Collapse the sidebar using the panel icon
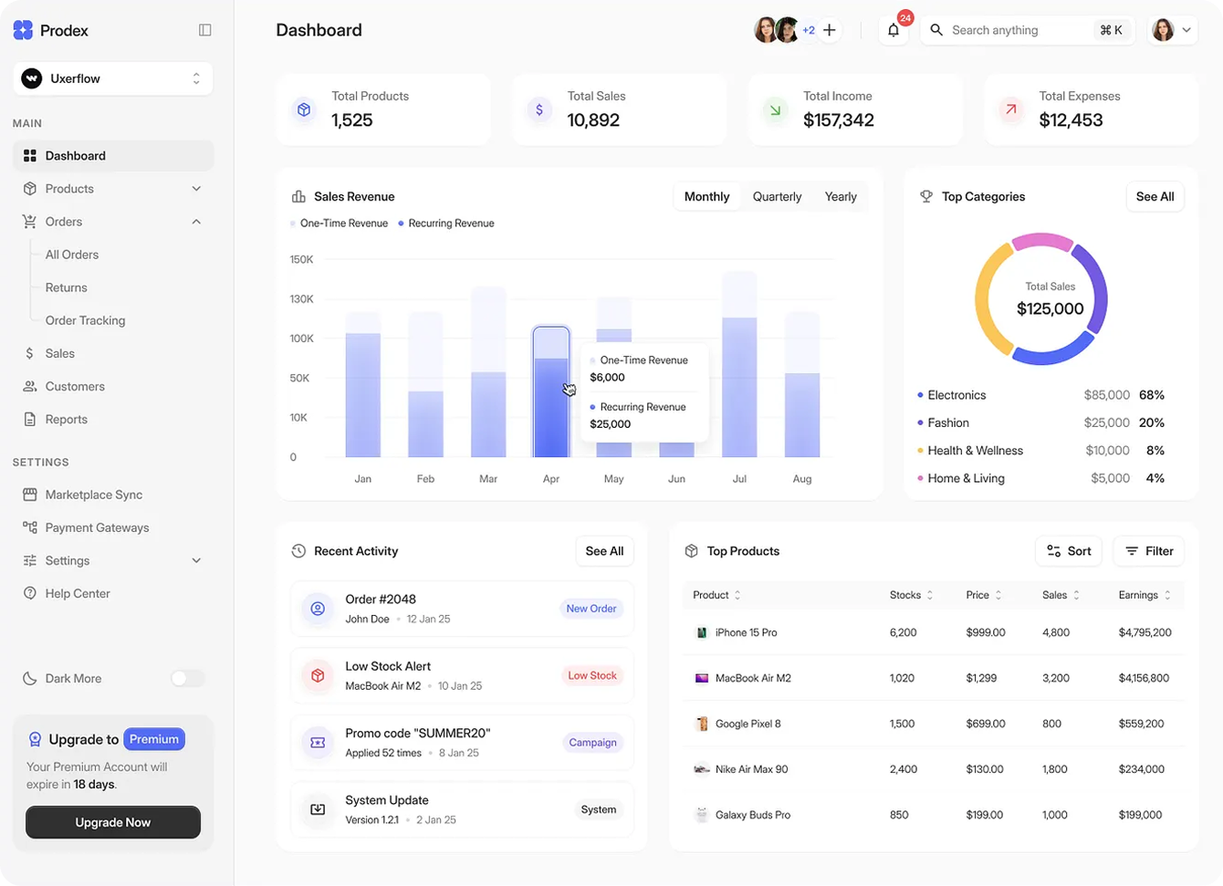The image size is (1223, 886). 204,30
